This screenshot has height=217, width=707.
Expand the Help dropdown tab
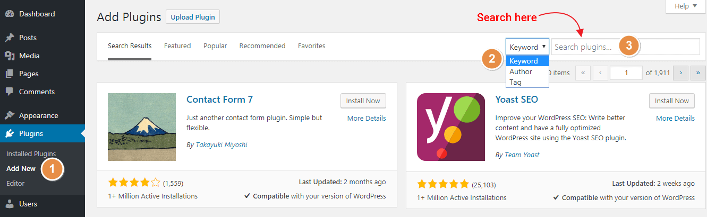tap(681, 6)
